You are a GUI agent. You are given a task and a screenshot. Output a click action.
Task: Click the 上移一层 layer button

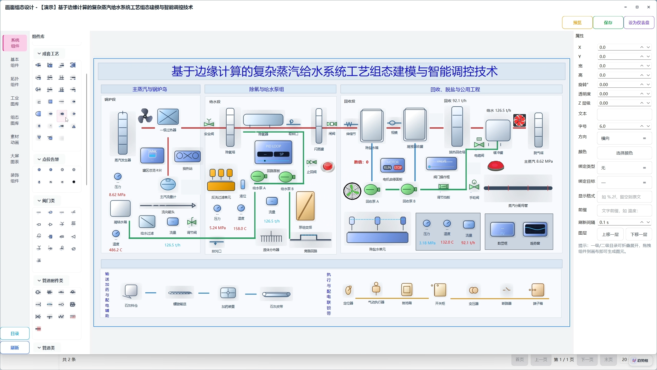610,234
